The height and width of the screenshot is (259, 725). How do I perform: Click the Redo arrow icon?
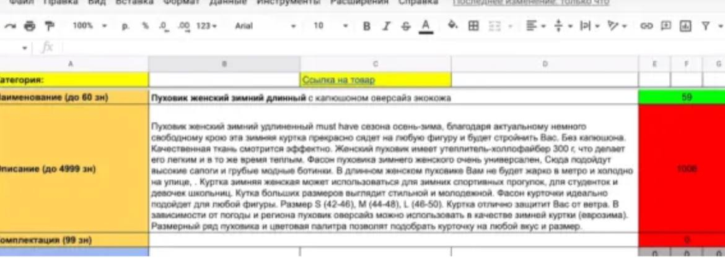[x=10, y=26]
